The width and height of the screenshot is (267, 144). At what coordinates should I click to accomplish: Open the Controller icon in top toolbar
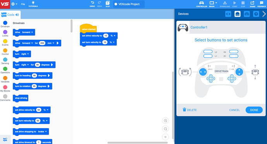(x=202, y=3)
